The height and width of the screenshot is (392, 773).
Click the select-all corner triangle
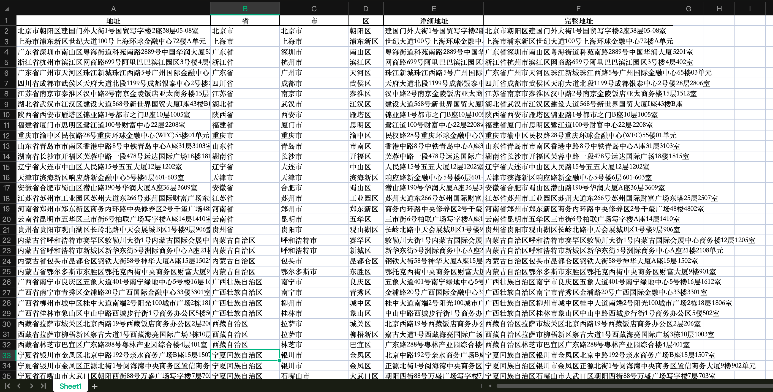[x=7, y=9]
